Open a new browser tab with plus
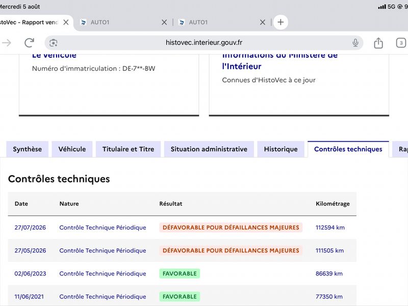This screenshot has width=408, height=306. coord(280,22)
